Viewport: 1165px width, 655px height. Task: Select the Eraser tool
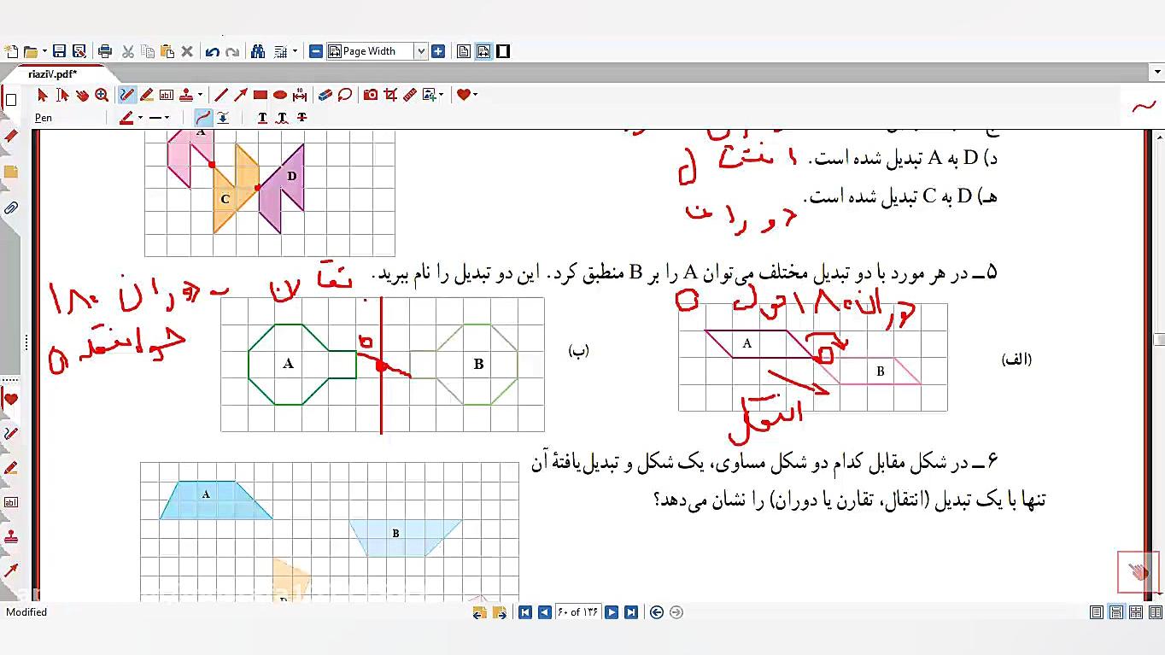[325, 95]
